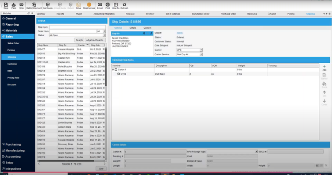Image resolution: width=332 pixels, height=175 pixels.
Task: Click the Up arrow icon for cartons
Action: [x=324, y=92]
